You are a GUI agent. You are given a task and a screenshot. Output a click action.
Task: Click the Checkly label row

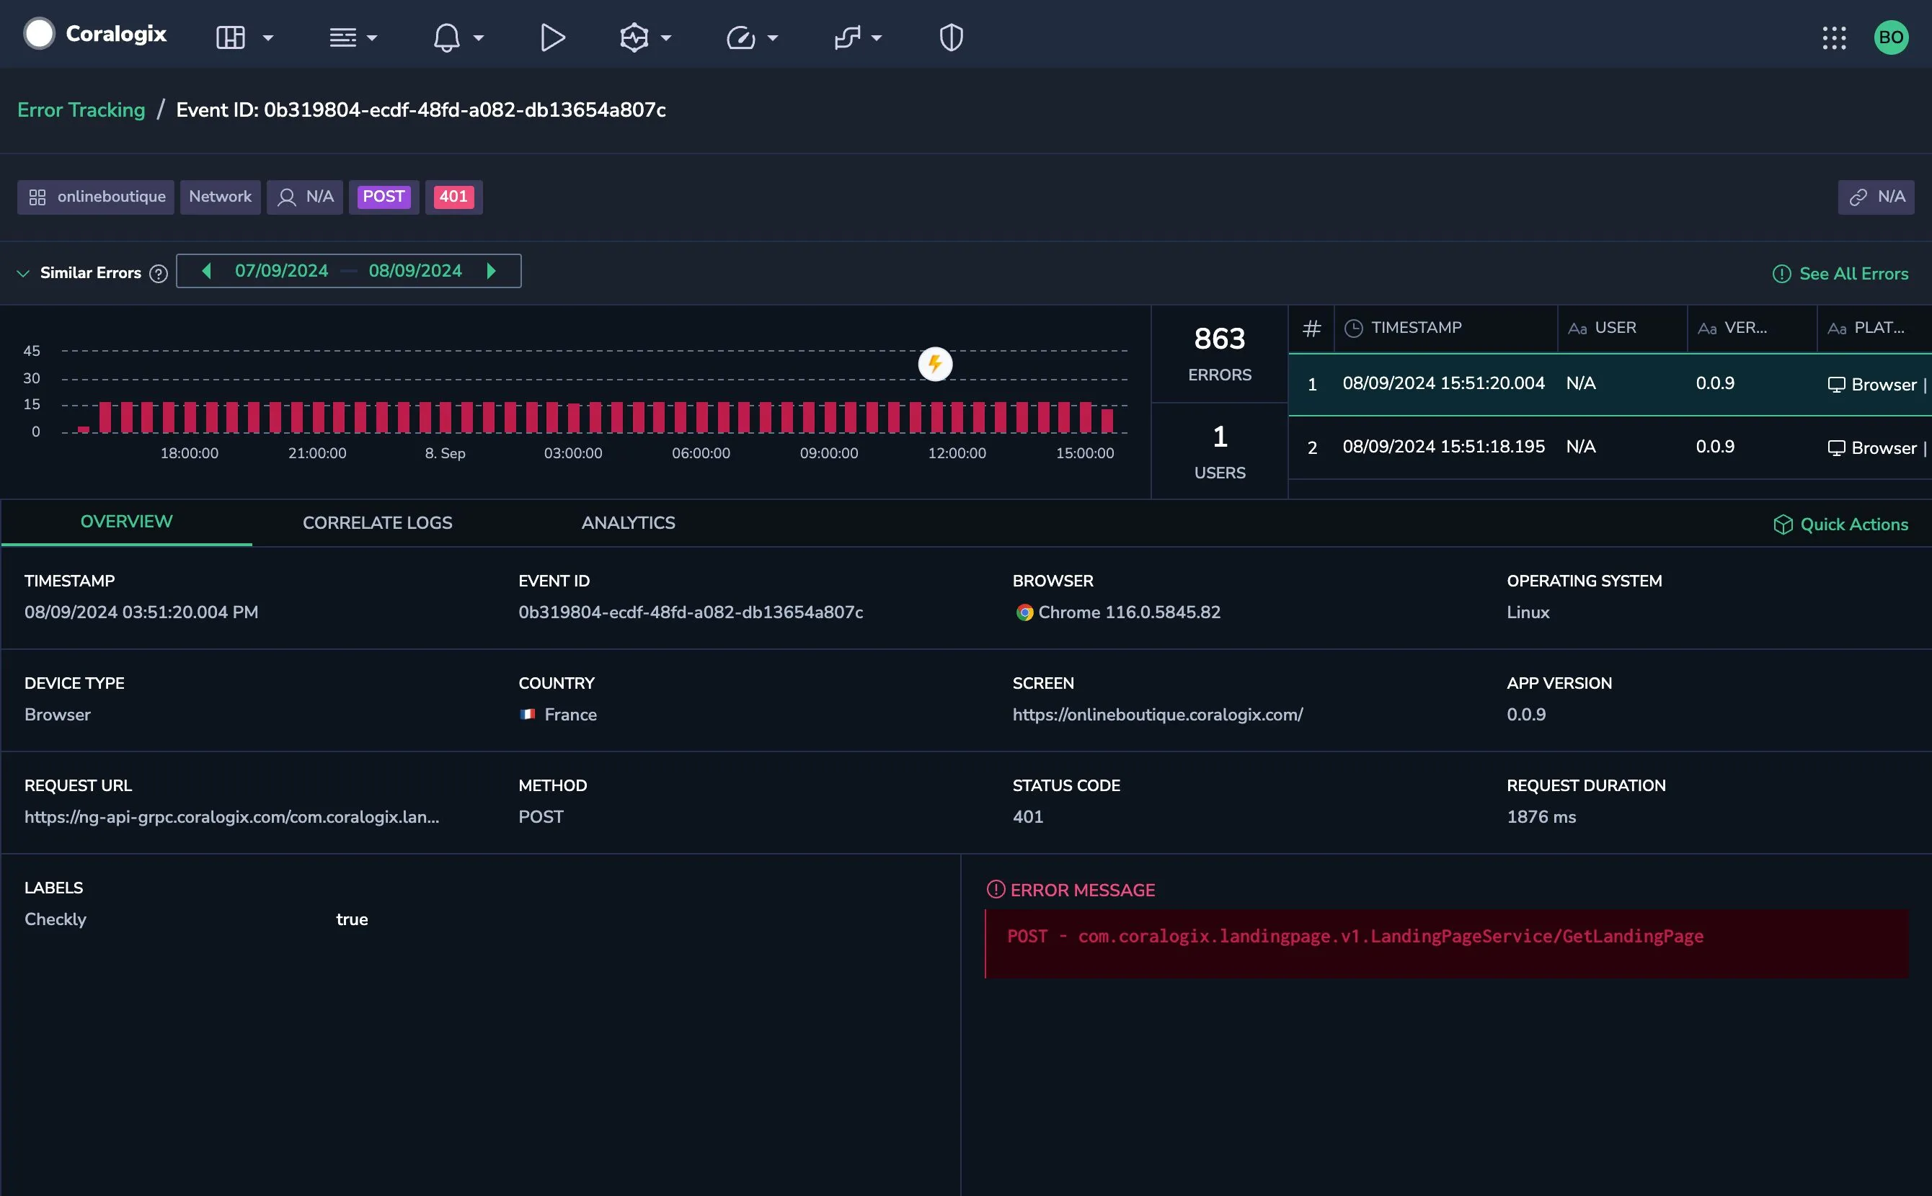pyautogui.click(x=196, y=919)
